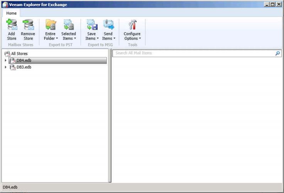Select the DB4.edb store row

pos(57,60)
